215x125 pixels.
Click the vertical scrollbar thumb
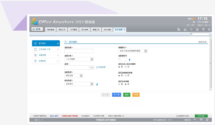point(211,63)
